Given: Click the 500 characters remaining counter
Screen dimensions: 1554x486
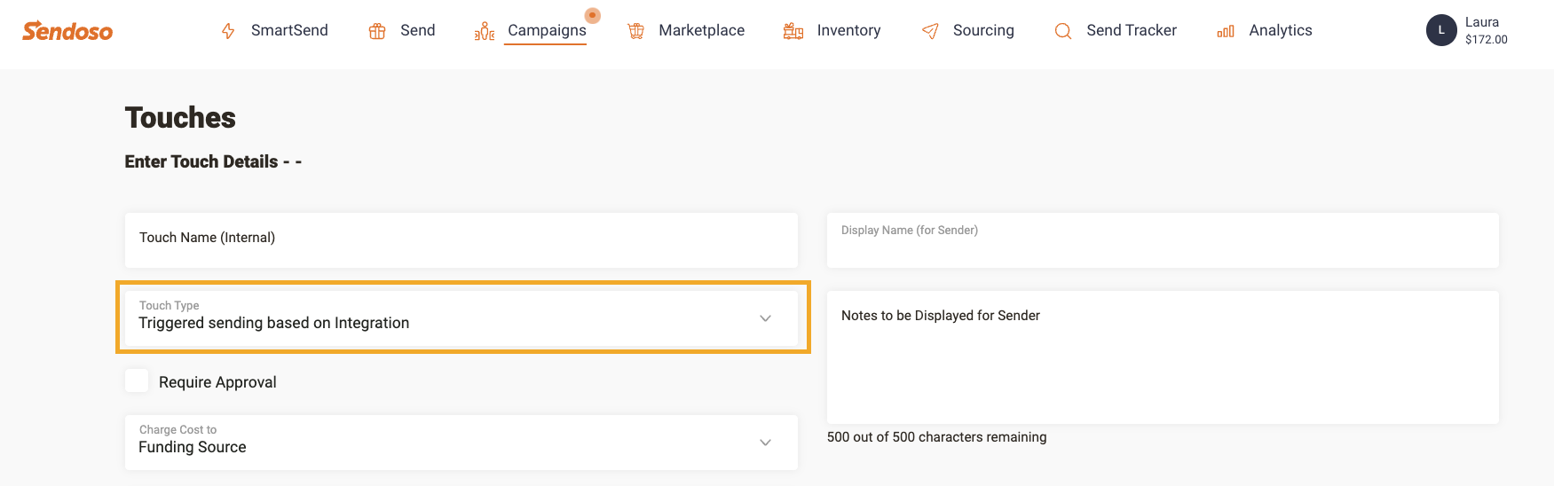Looking at the screenshot, I should coord(936,437).
